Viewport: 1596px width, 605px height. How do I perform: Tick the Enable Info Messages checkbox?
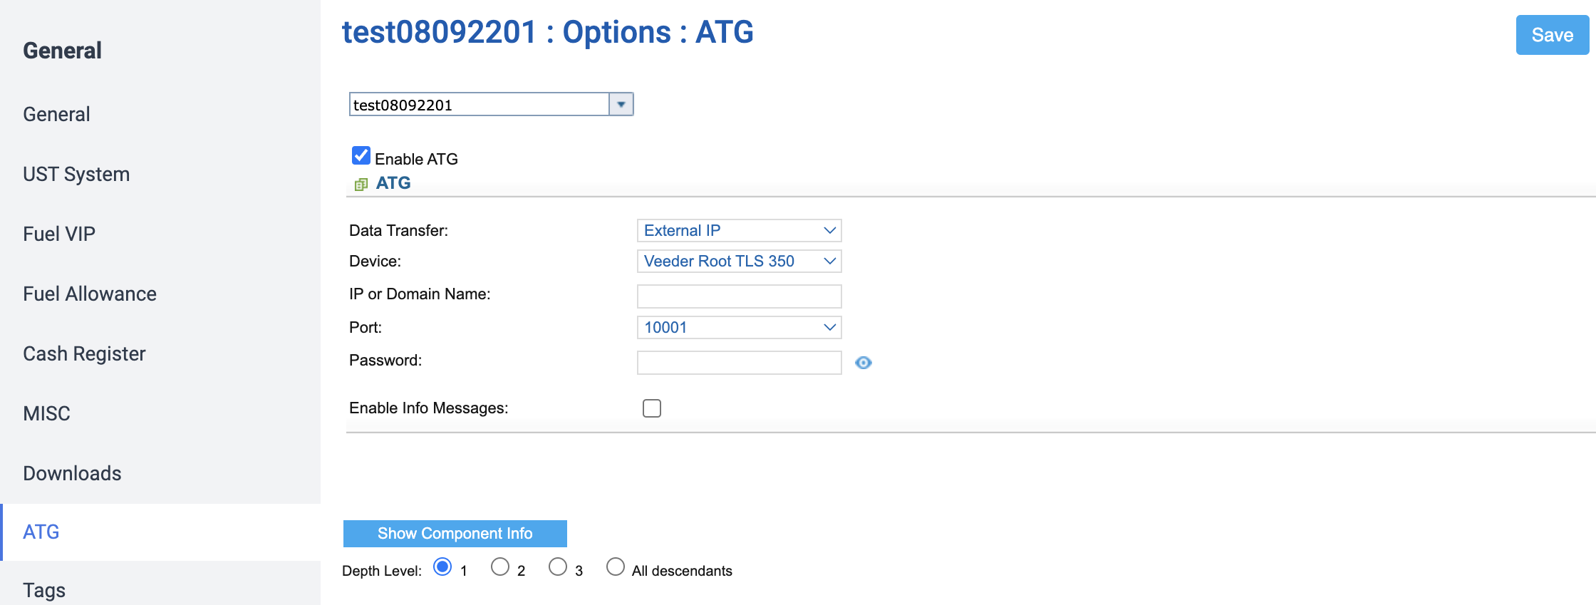point(652,408)
